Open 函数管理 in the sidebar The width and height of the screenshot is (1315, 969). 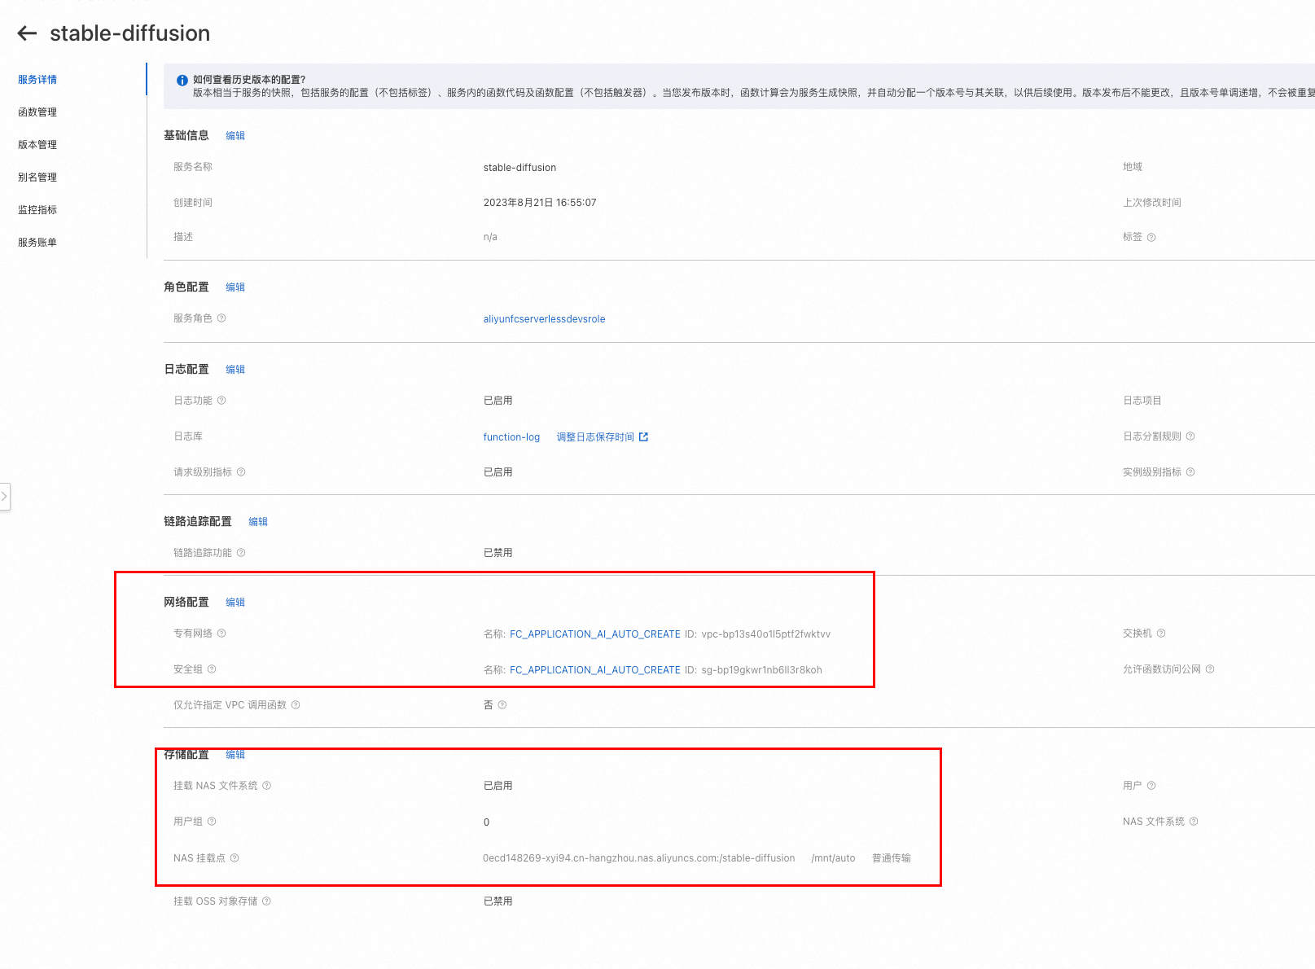tap(37, 112)
